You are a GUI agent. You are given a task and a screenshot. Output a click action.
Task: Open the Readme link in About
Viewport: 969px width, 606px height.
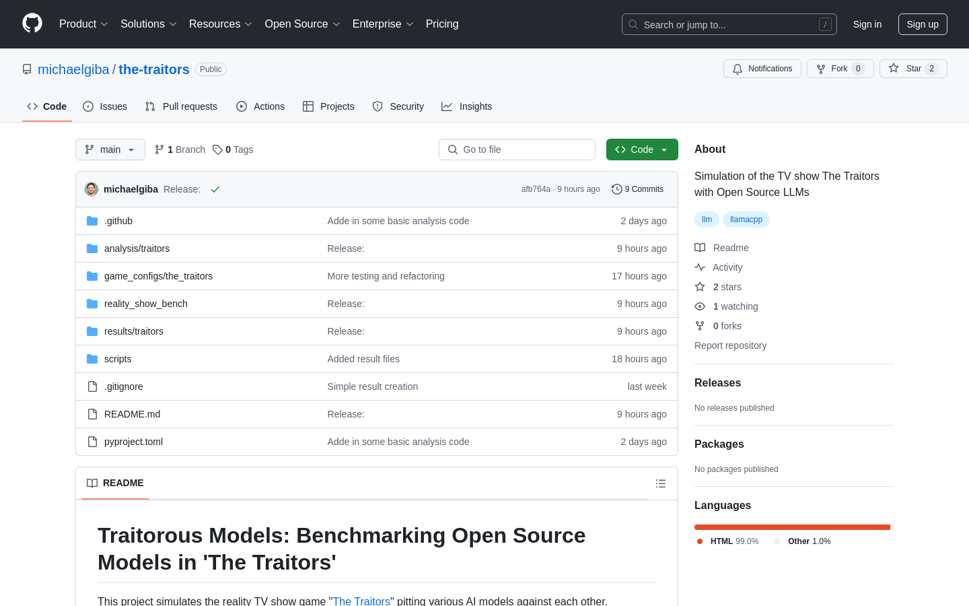click(722, 248)
